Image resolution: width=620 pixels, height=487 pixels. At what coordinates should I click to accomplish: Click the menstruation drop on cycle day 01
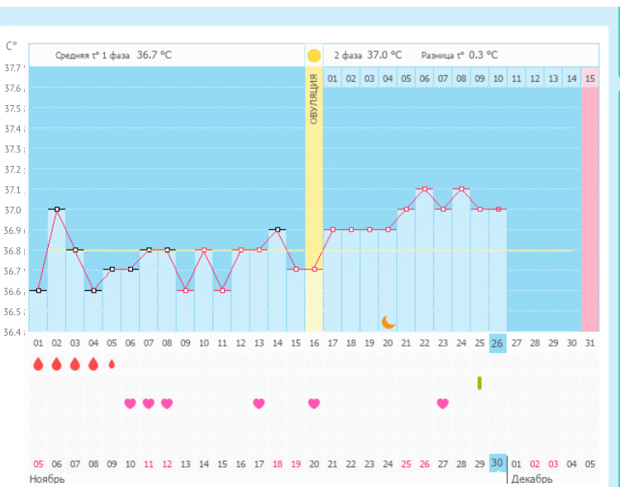(38, 364)
